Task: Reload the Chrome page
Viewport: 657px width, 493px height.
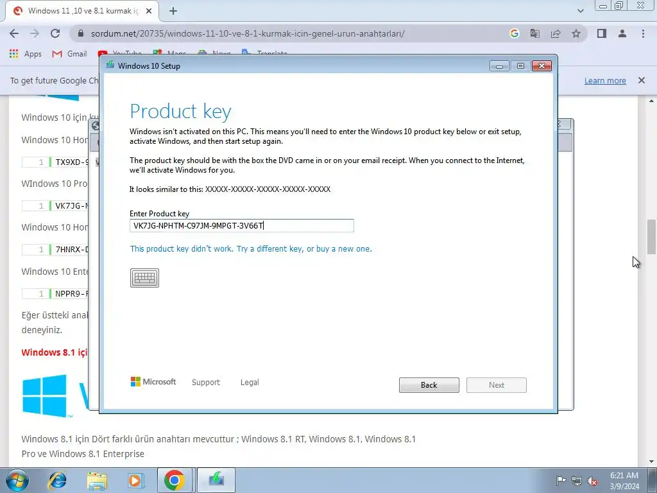Action: pos(55,33)
